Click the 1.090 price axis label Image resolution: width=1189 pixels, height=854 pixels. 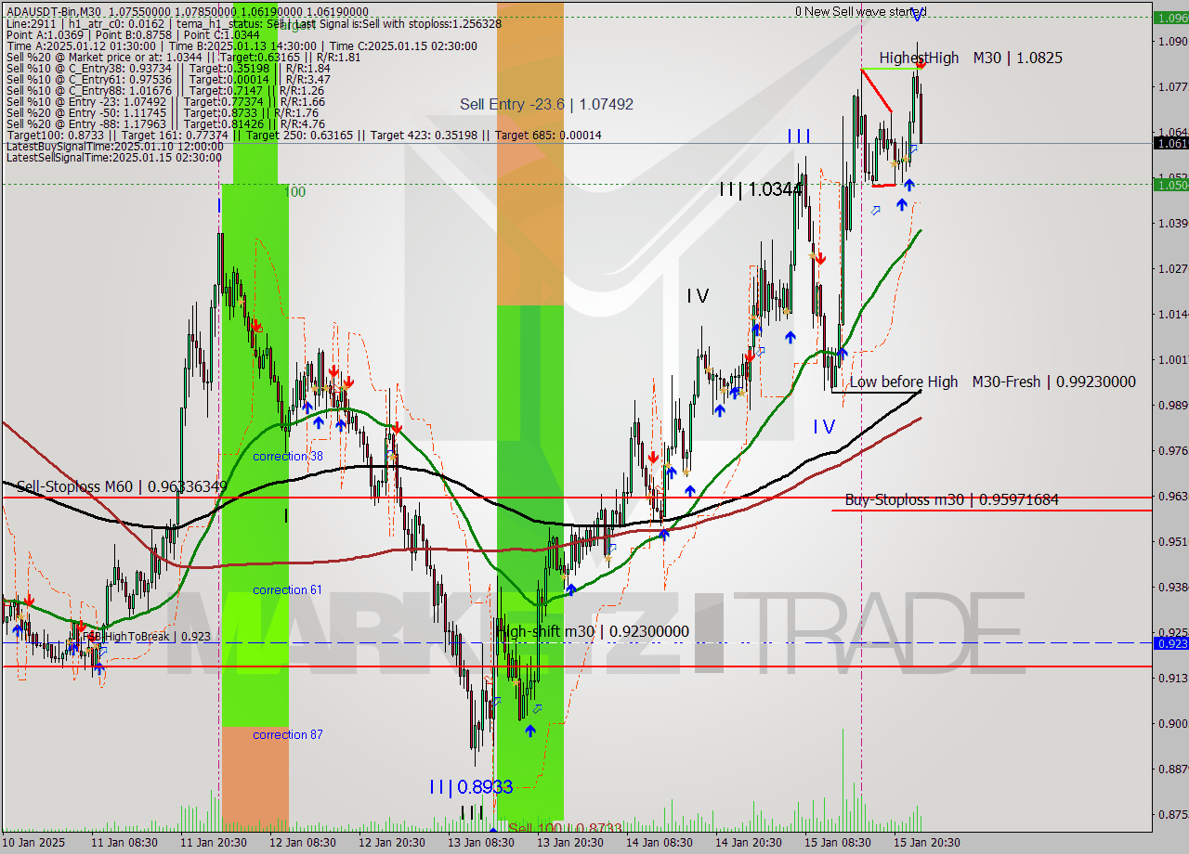click(x=1171, y=41)
